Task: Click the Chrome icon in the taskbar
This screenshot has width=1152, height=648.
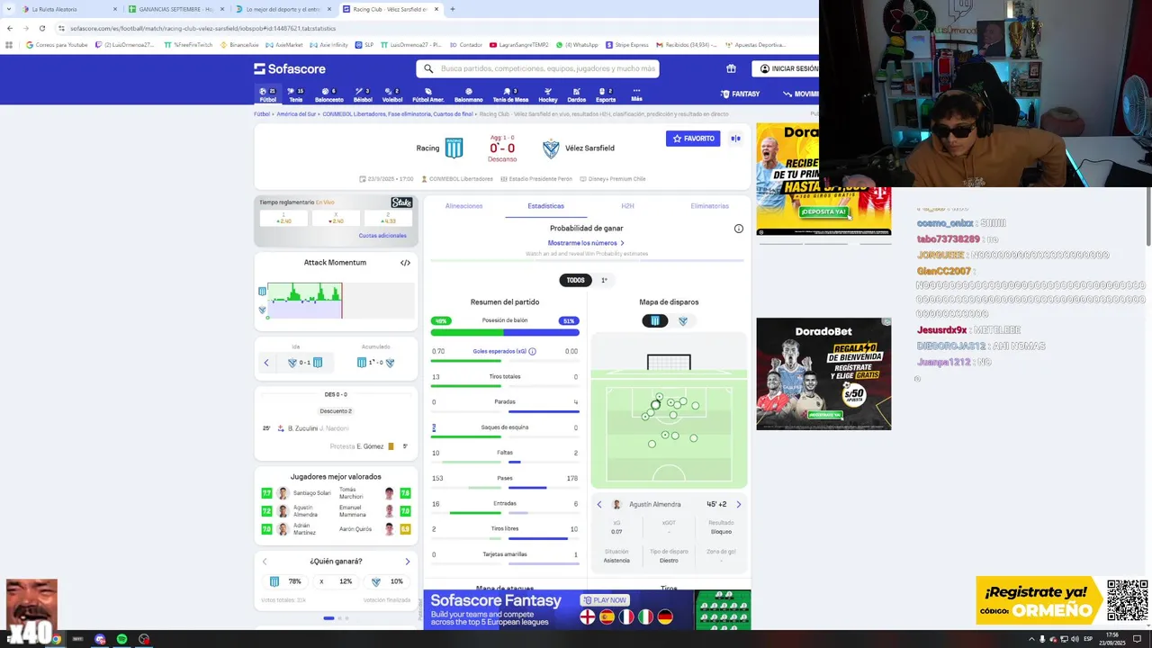Action: pos(56,639)
